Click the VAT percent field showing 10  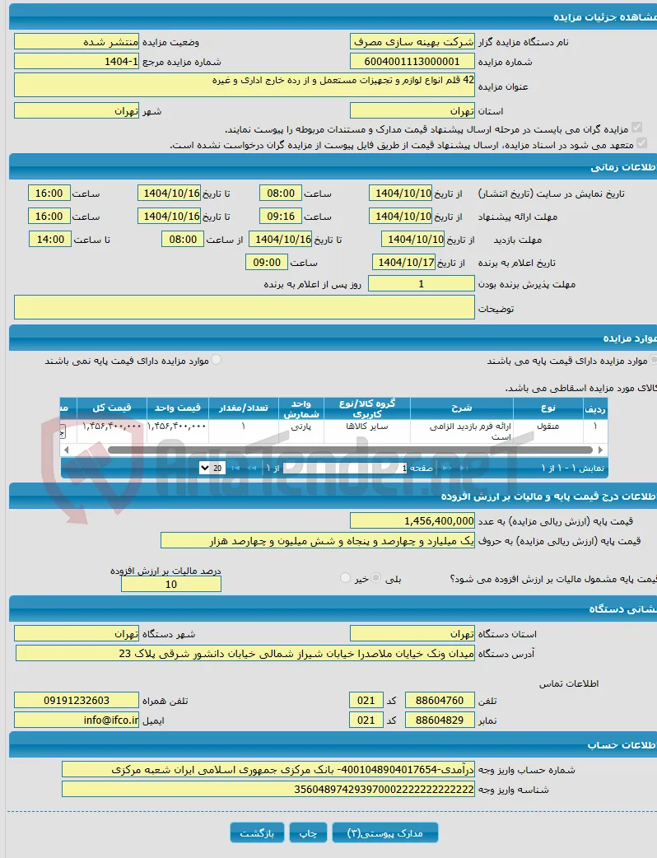171,584
